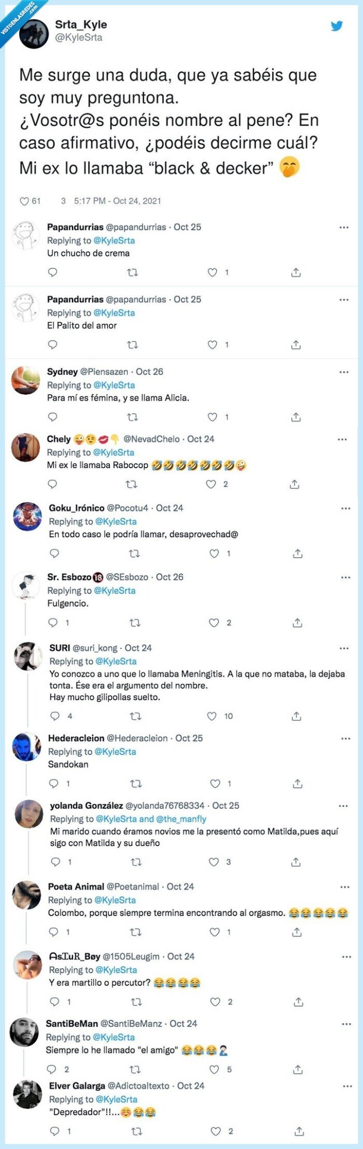Image resolution: width=363 pixels, height=1149 pixels.
Task: Click the retweet icon under Sydney's reply
Action: 133,415
